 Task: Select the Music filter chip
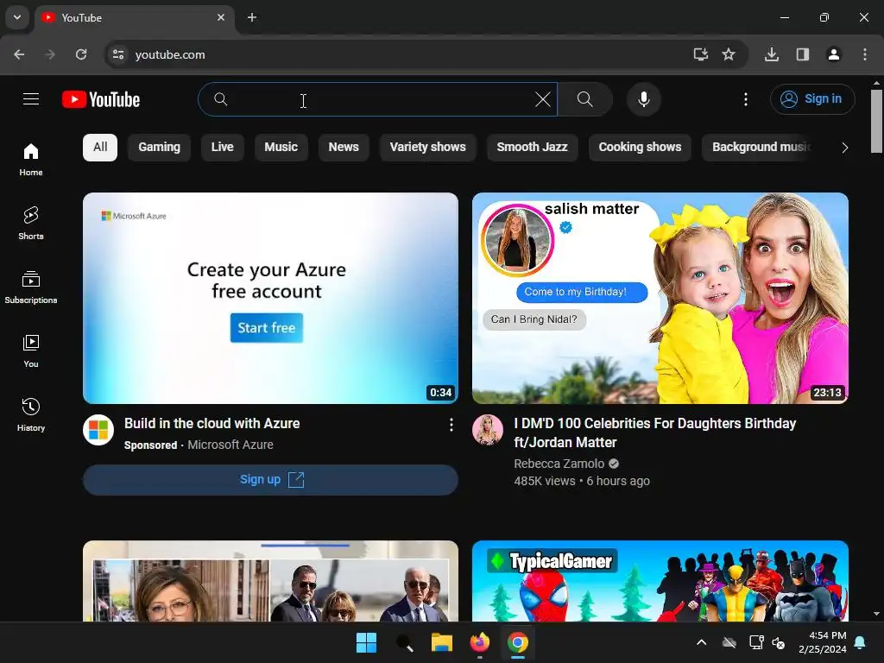281,147
